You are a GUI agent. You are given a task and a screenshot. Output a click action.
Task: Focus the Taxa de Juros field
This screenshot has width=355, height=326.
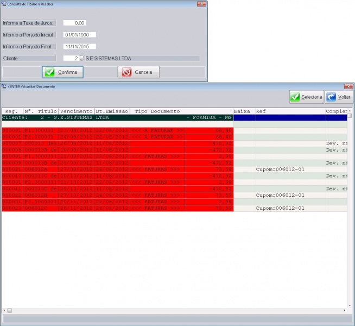tap(74, 23)
